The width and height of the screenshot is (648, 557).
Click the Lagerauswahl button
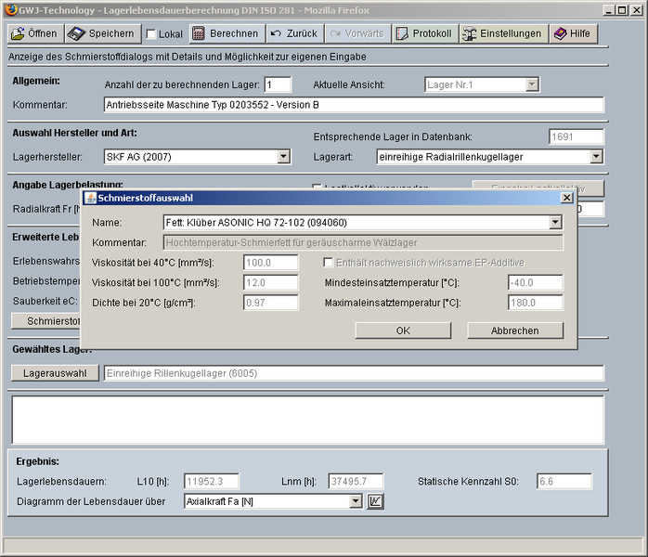[x=55, y=373]
